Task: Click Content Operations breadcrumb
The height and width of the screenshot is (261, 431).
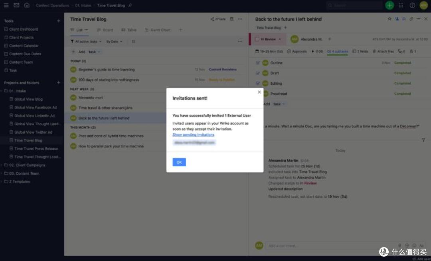Action: [53, 5]
